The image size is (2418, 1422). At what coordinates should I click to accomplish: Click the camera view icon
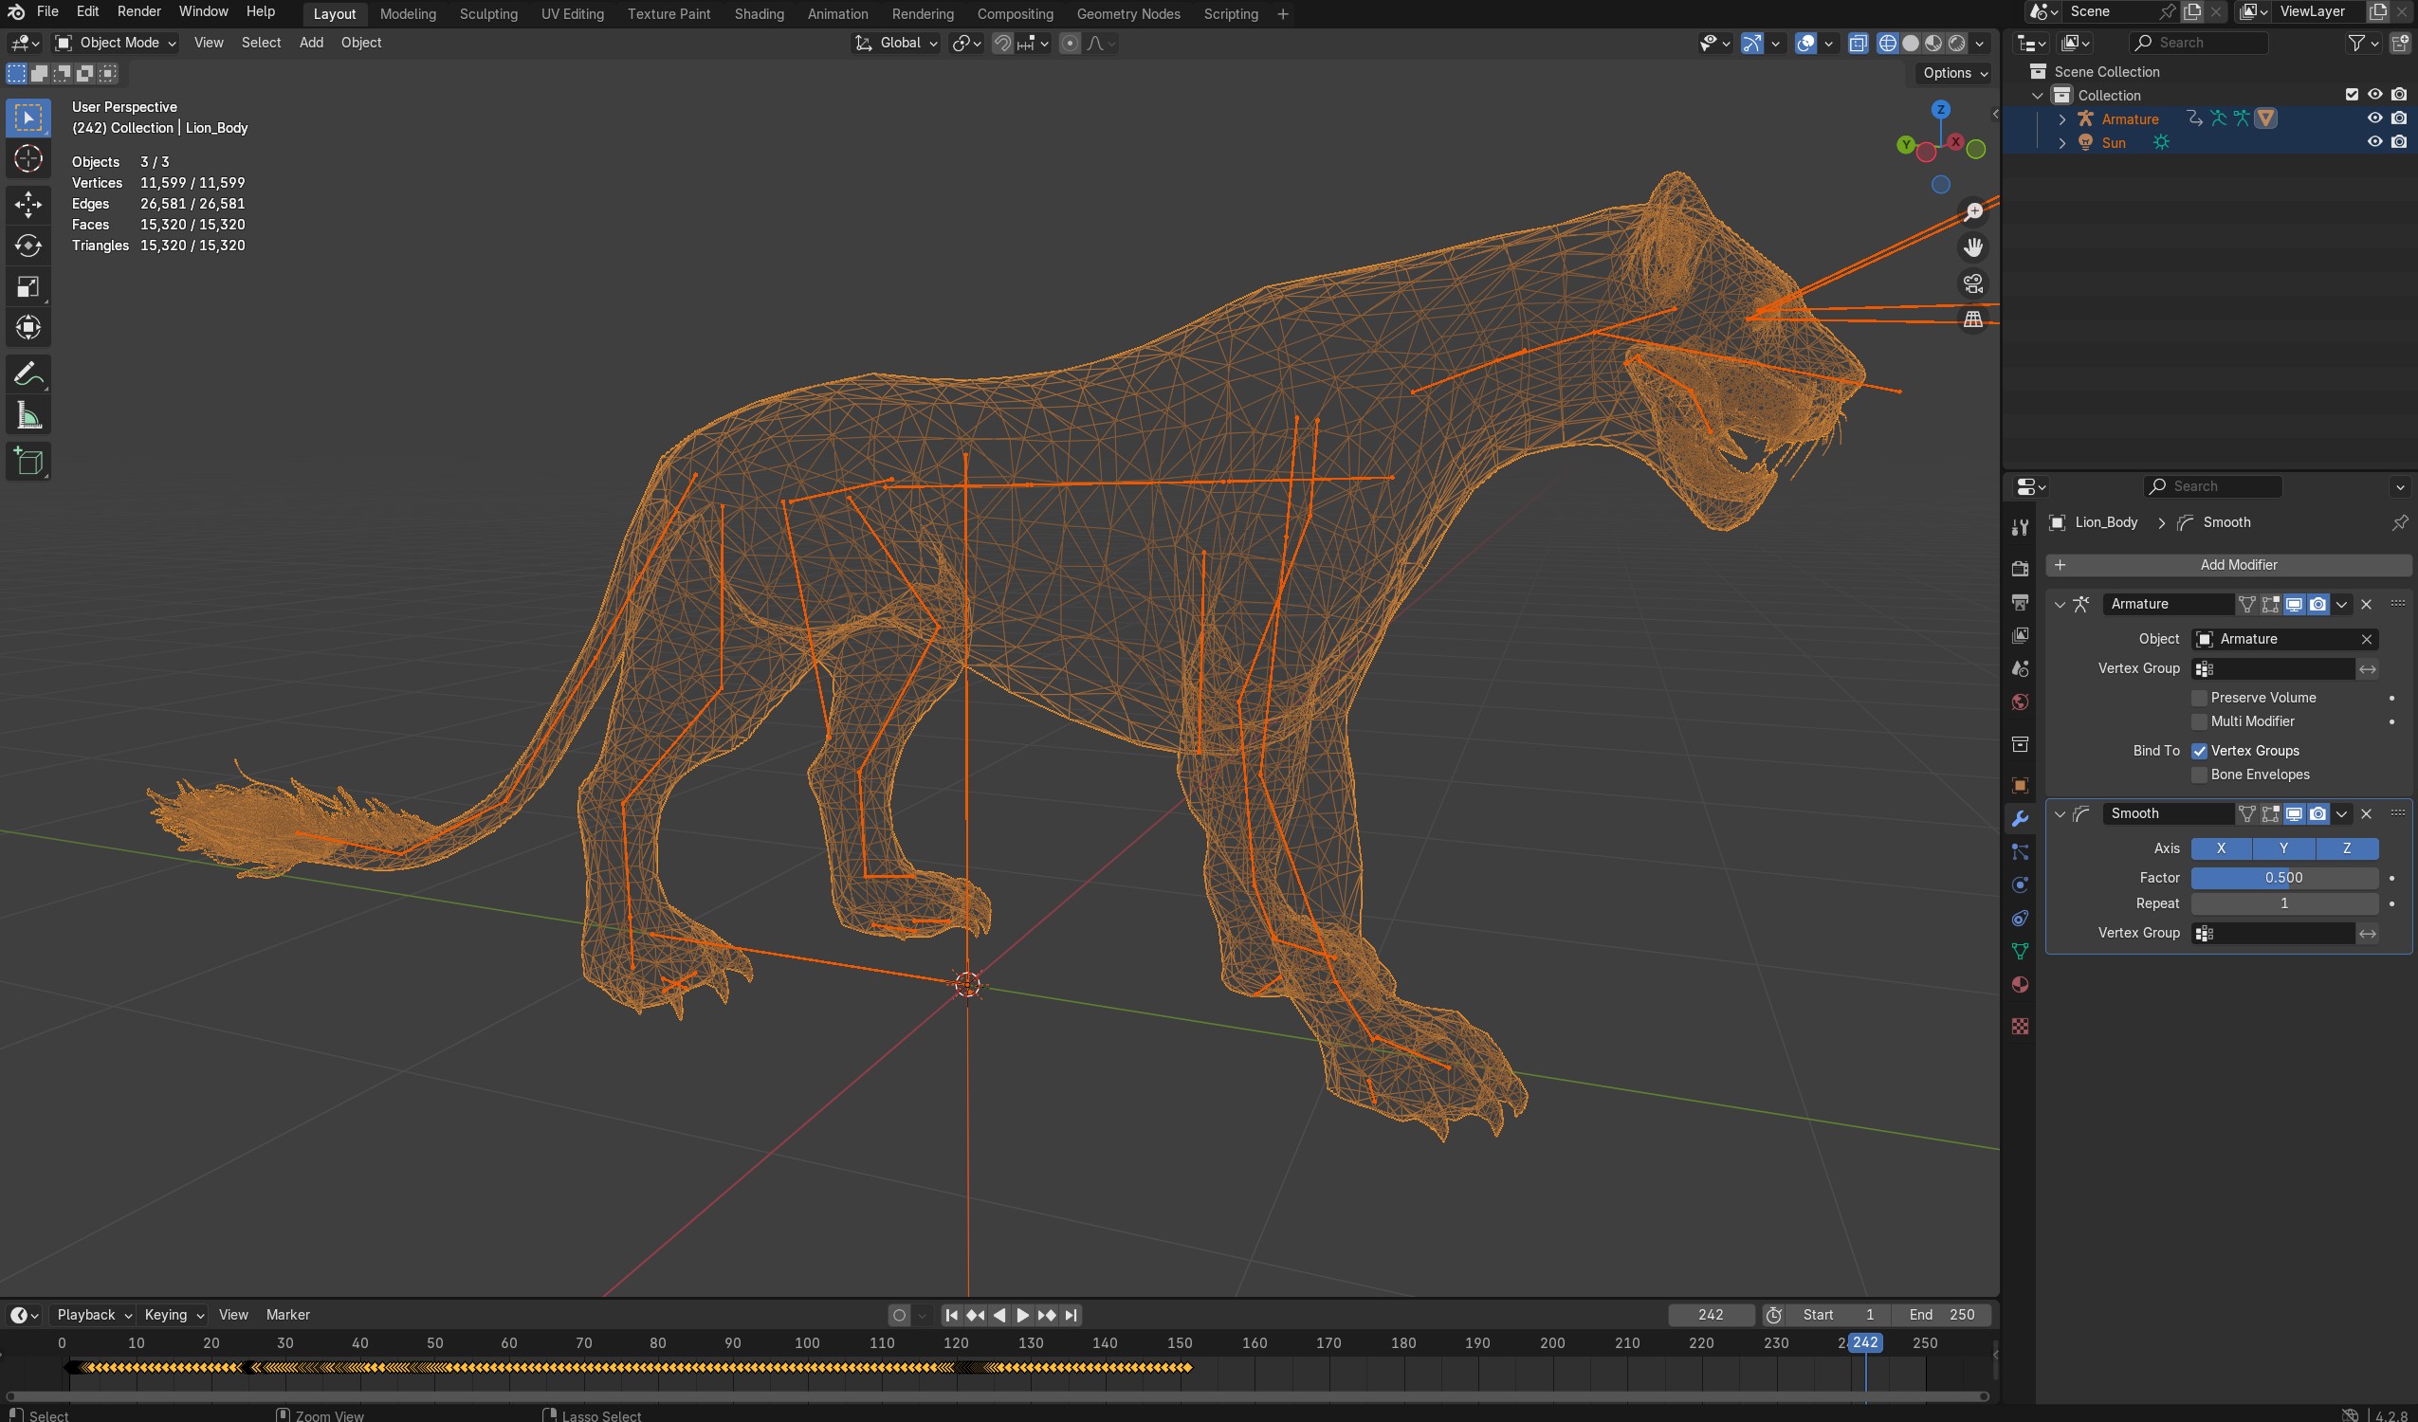[1972, 284]
